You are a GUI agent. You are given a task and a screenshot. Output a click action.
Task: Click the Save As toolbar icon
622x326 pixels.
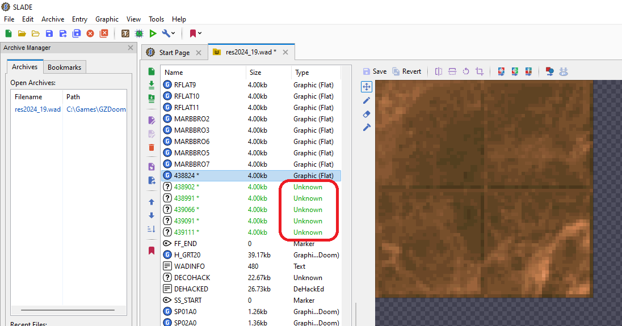[62, 33]
